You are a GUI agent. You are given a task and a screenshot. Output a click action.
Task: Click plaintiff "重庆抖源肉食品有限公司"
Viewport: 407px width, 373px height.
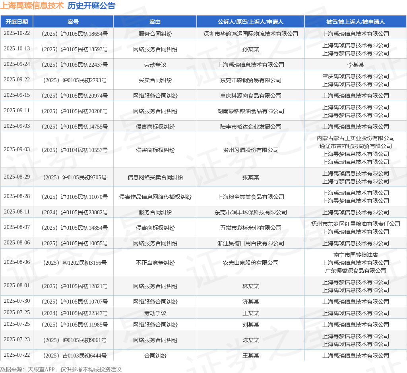[251, 96]
